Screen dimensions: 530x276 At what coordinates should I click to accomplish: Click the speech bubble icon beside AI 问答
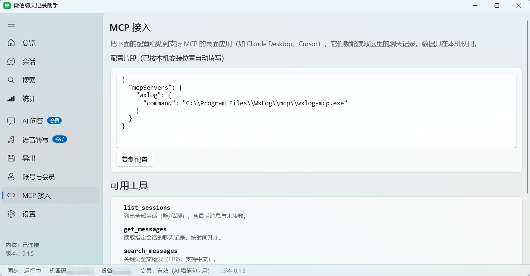(x=11, y=121)
